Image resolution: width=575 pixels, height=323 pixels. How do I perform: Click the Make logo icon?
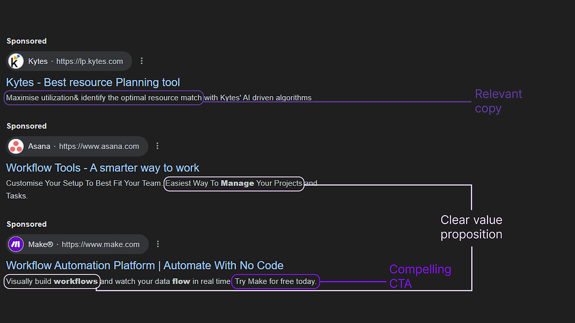[x=16, y=244]
